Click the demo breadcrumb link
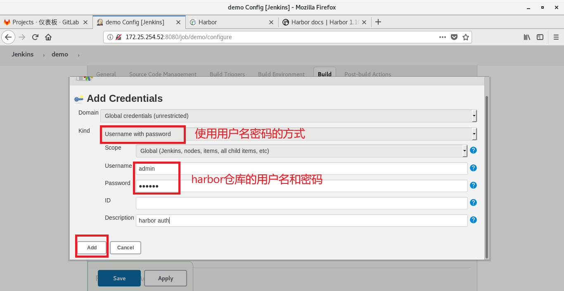 coord(60,54)
